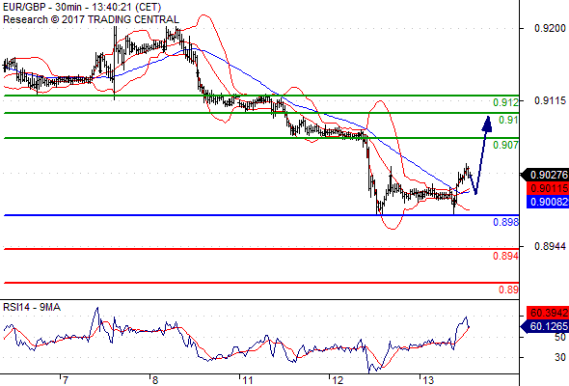
Task: Select the green 0.907 resistance label
Action: pos(506,146)
